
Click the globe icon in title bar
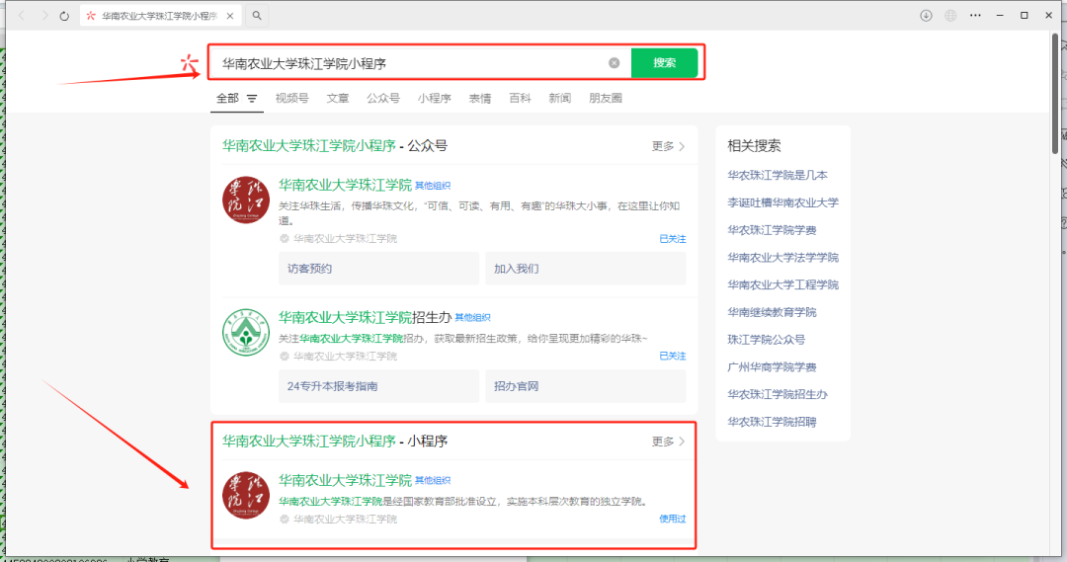[x=950, y=16]
